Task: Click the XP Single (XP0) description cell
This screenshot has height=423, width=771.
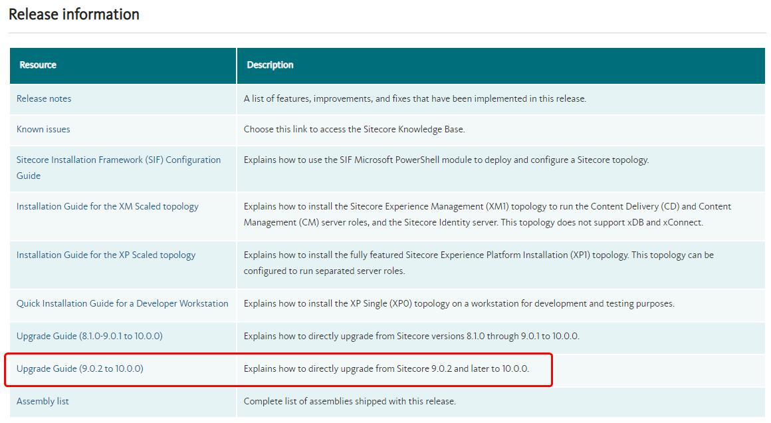Action: [x=459, y=303]
